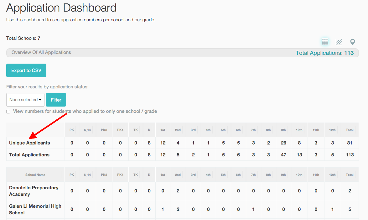The image size is (368, 220).
Task: Click the 10th column header in schools table
Action: point(299,175)
